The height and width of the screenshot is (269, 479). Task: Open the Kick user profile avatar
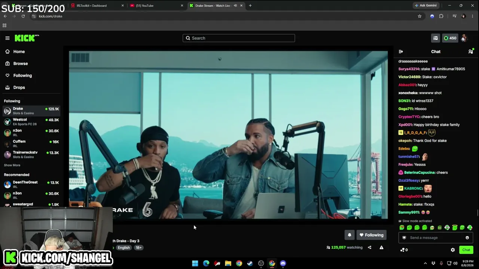464,38
